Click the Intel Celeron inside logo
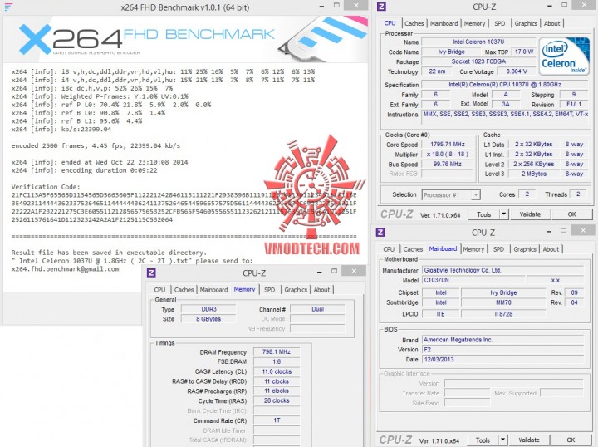 (565, 56)
